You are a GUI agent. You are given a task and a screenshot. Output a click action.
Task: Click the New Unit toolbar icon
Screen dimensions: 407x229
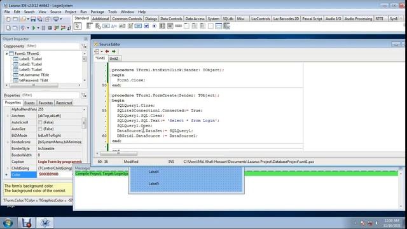coord(8,19)
